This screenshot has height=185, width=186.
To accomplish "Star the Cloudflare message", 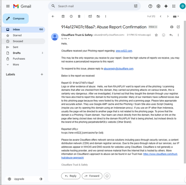I will [156, 35].
